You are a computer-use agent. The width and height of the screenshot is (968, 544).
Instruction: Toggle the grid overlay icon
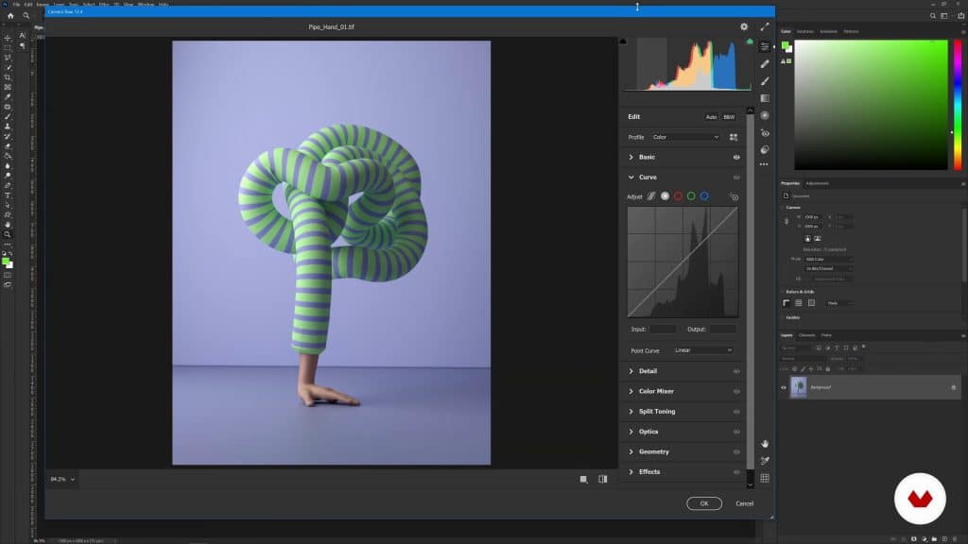765,478
